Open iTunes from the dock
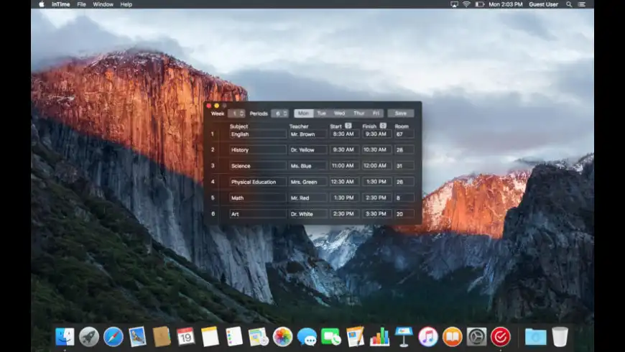 428,336
